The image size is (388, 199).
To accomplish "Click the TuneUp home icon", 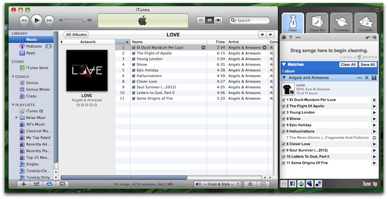I will point(284,37).
